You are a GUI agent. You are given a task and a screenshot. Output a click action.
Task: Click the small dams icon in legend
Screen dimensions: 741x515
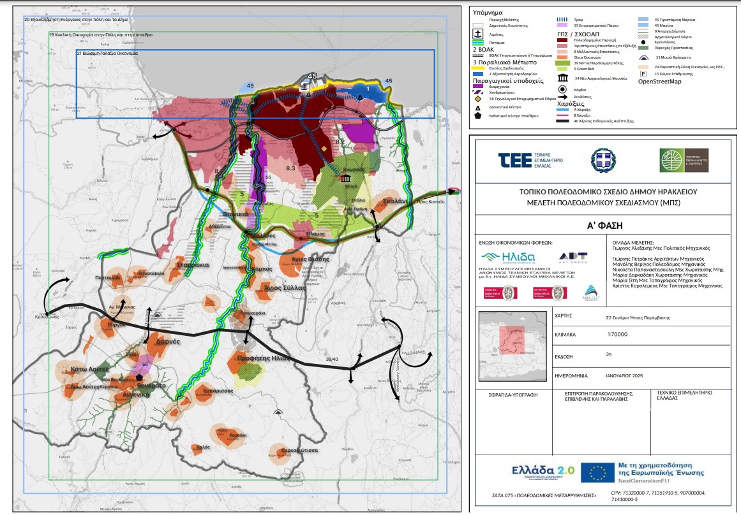pyautogui.click(x=645, y=57)
